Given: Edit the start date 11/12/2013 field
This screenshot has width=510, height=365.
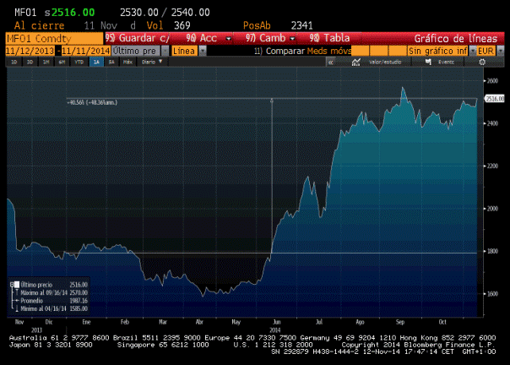Looking at the screenshot, I should pyautogui.click(x=30, y=52).
